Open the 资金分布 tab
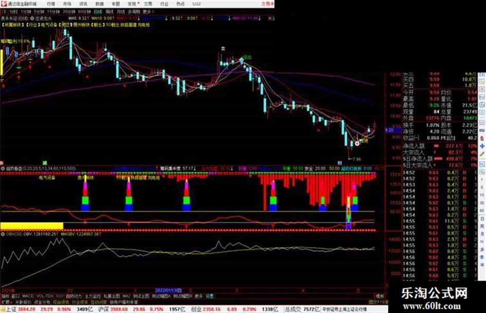The width and height of the screenshot is (486, 313). [x=42, y=302]
